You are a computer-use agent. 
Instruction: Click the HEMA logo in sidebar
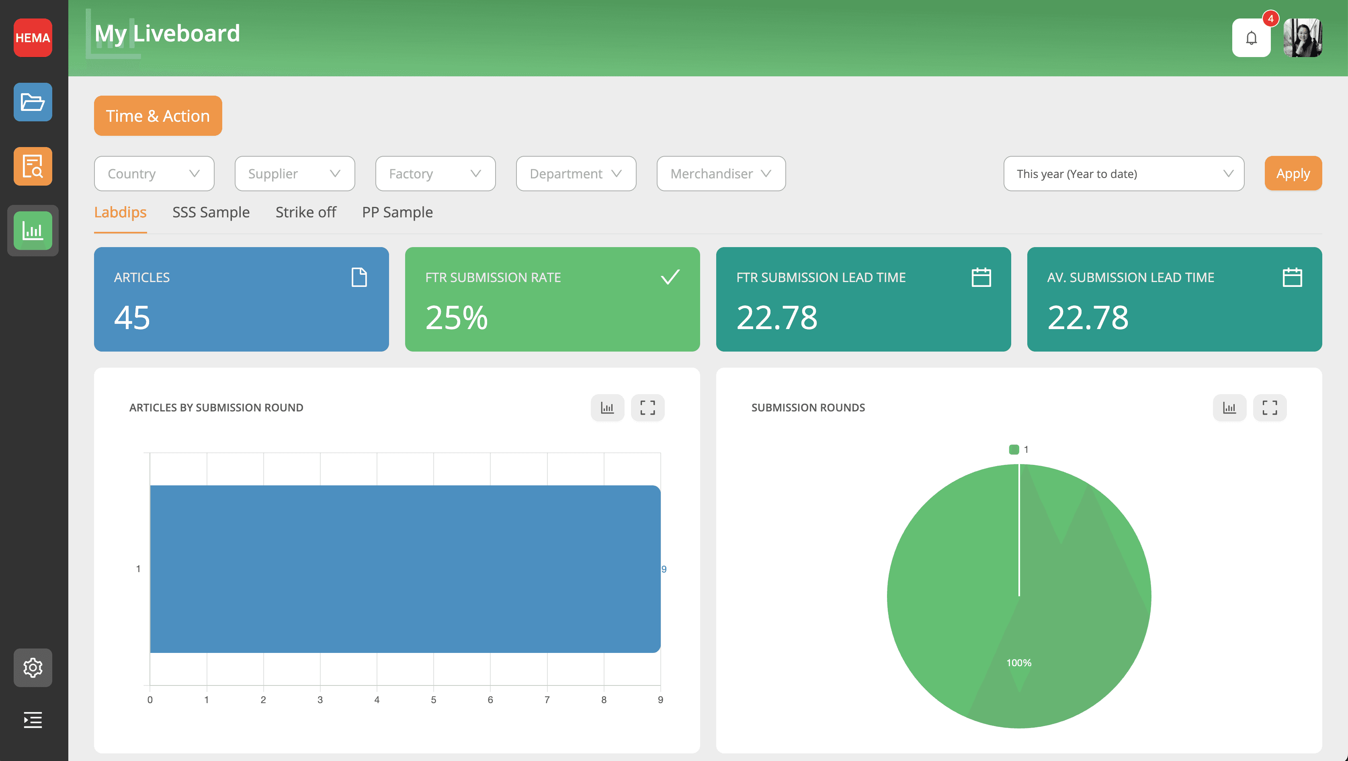click(33, 38)
